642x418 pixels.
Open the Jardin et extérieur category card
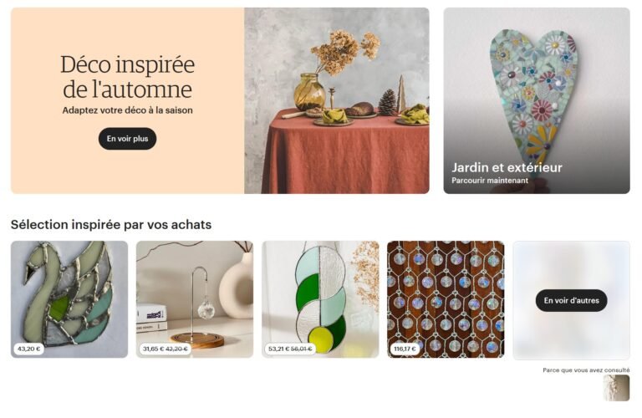[x=537, y=100]
